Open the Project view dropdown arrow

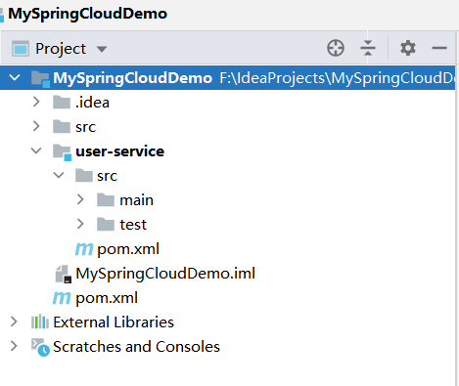[102, 49]
